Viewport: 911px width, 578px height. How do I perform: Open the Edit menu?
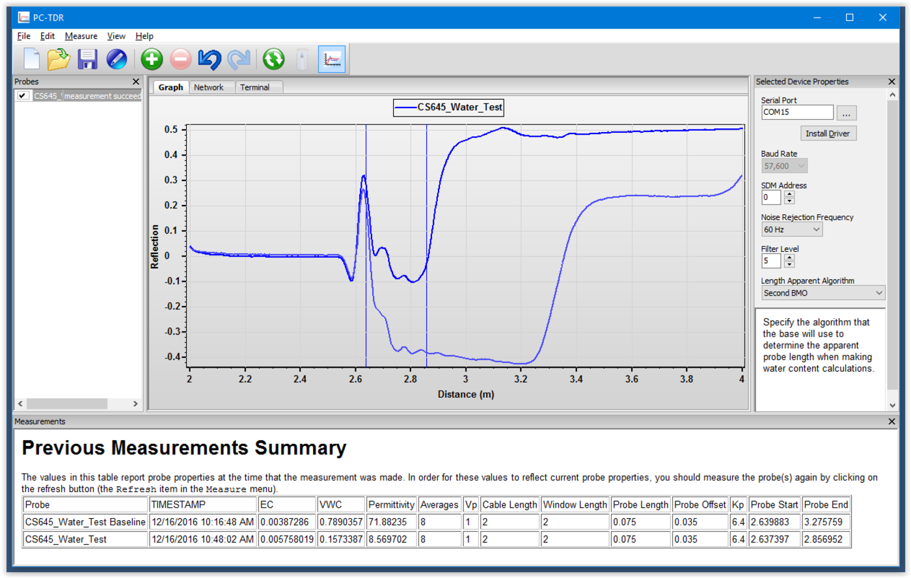[48, 36]
